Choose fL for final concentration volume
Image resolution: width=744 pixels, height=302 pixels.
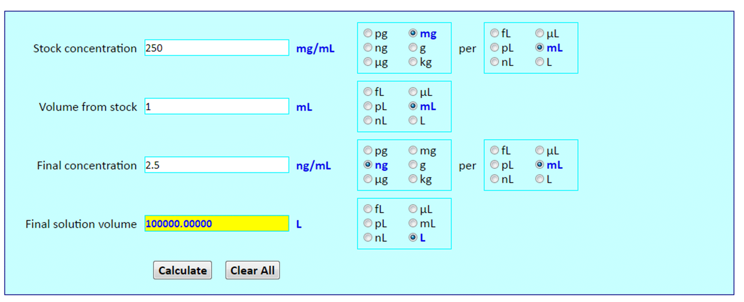tap(495, 150)
